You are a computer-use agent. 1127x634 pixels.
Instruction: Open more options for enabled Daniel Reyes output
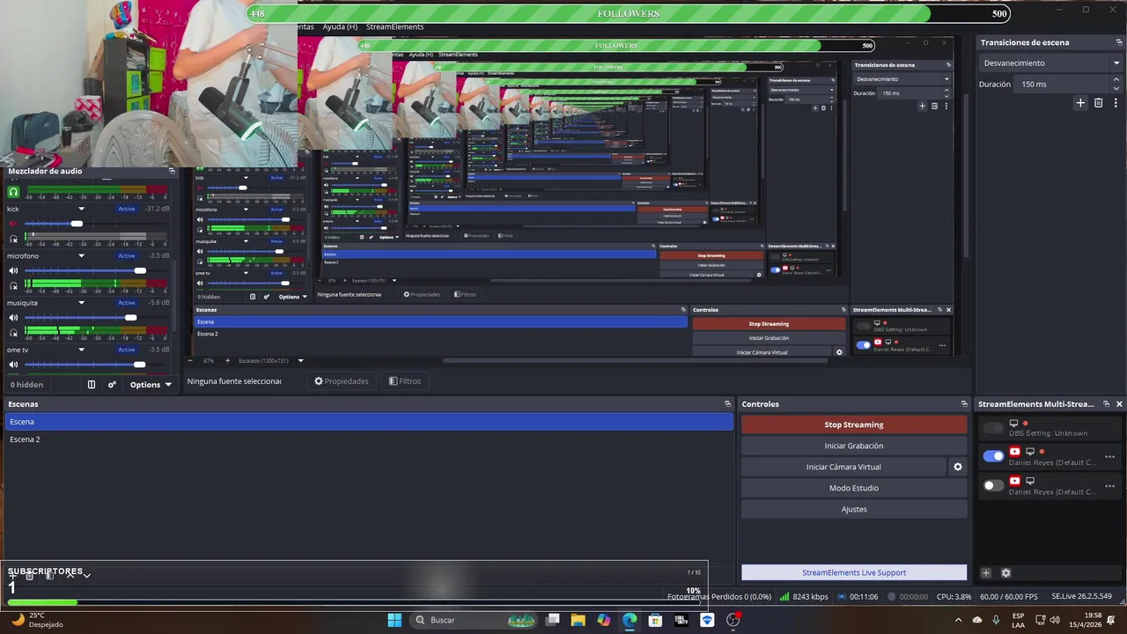click(1109, 456)
